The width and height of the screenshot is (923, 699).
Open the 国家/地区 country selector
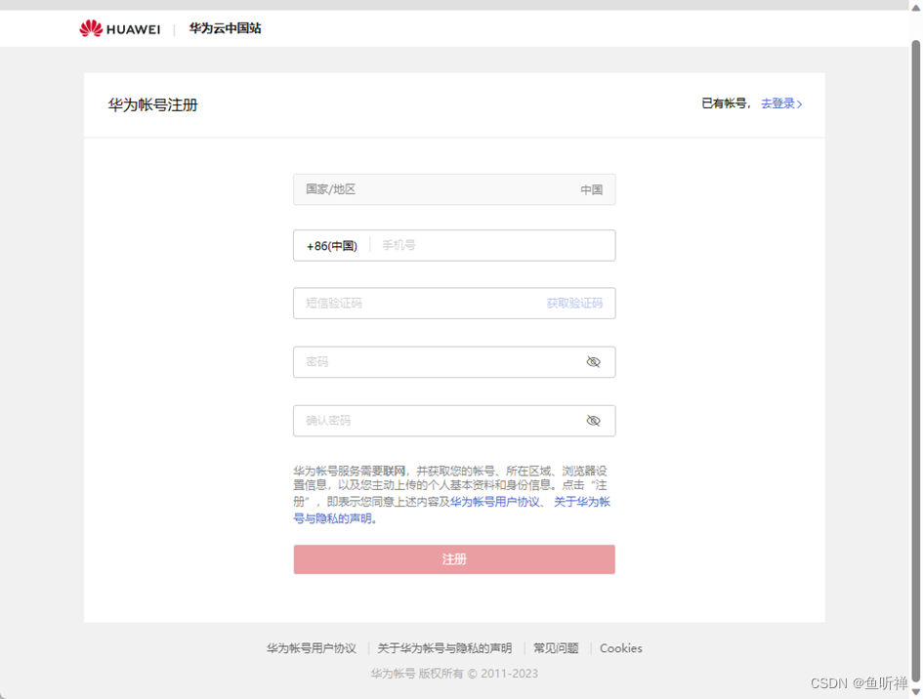coord(454,189)
